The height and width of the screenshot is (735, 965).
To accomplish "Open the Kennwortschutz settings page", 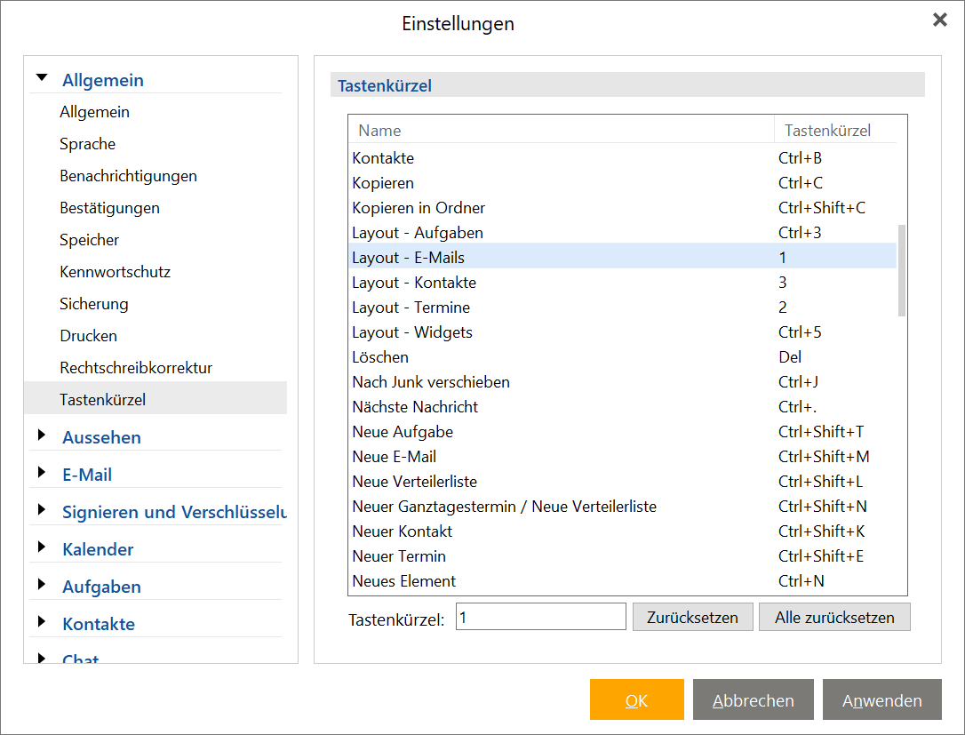I will point(116,272).
